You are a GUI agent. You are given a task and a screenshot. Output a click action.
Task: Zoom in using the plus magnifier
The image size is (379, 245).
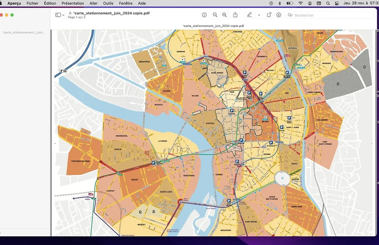225,15
